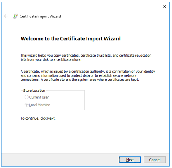Click the back arrow in the wizard header
This screenshot has height=168, width=172.
pyautogui.click(x=6, y=16)
